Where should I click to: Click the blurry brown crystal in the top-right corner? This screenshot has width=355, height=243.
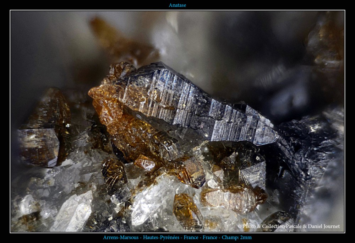(325, 39)
